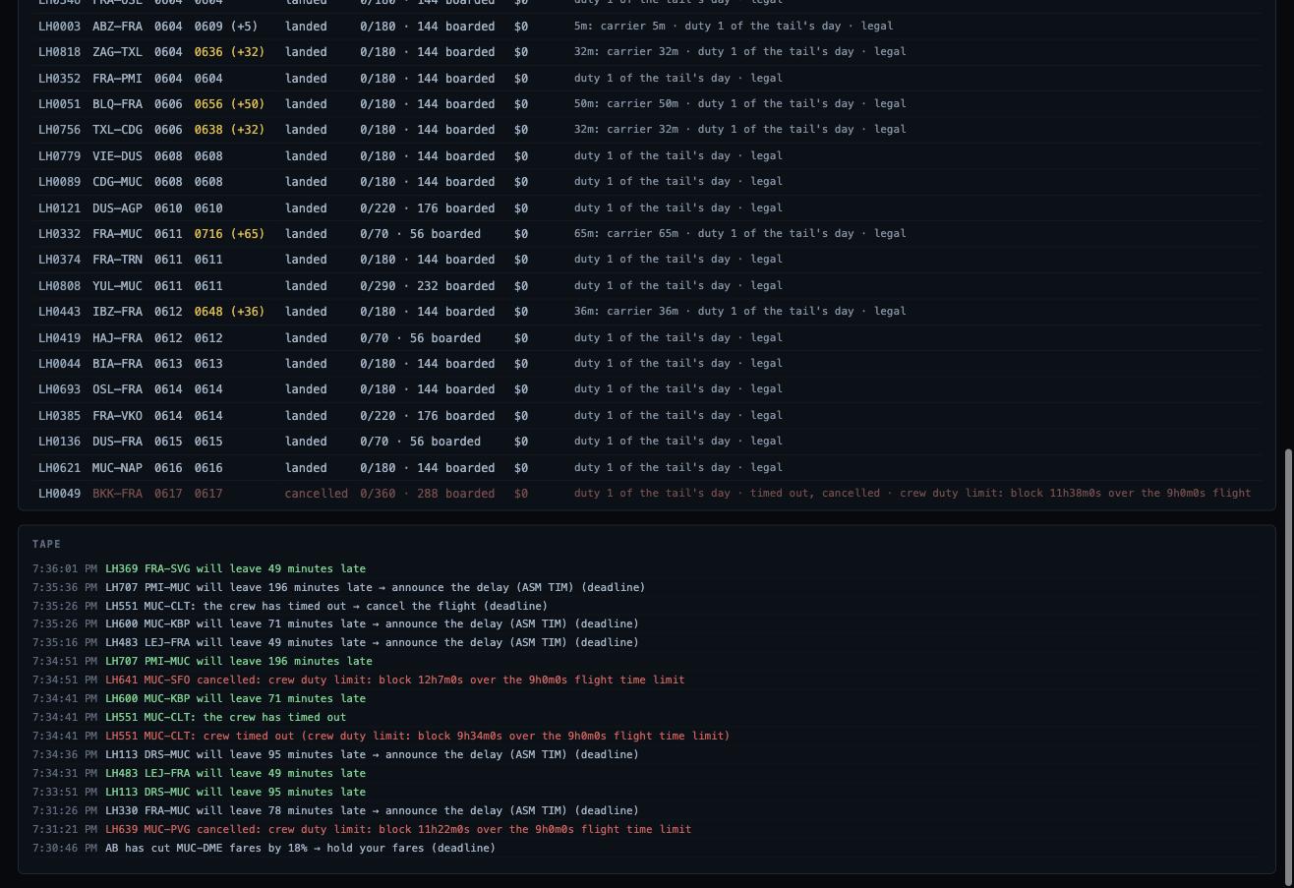
Task: Click red entry 'LH641 MUC–SFO cancelled'
Action: click(394, 680)
